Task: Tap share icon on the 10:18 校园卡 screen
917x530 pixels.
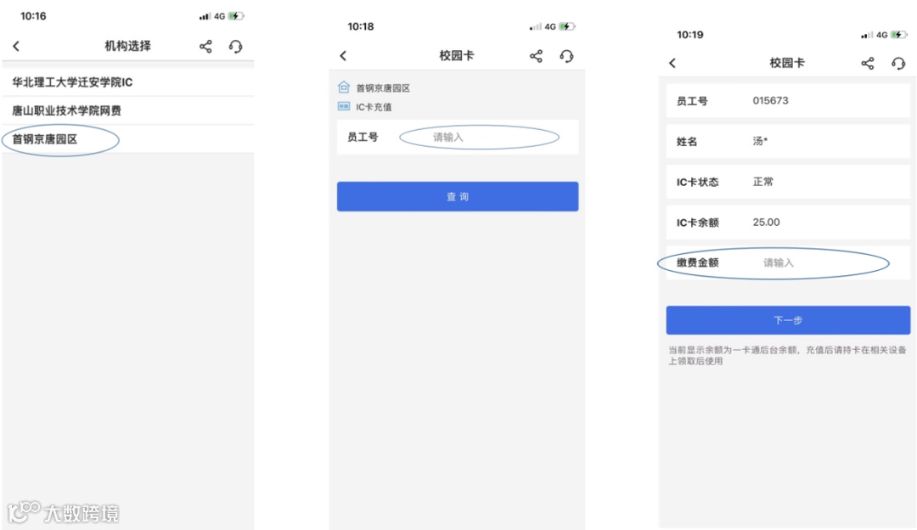Action: [x=536, y=55]
